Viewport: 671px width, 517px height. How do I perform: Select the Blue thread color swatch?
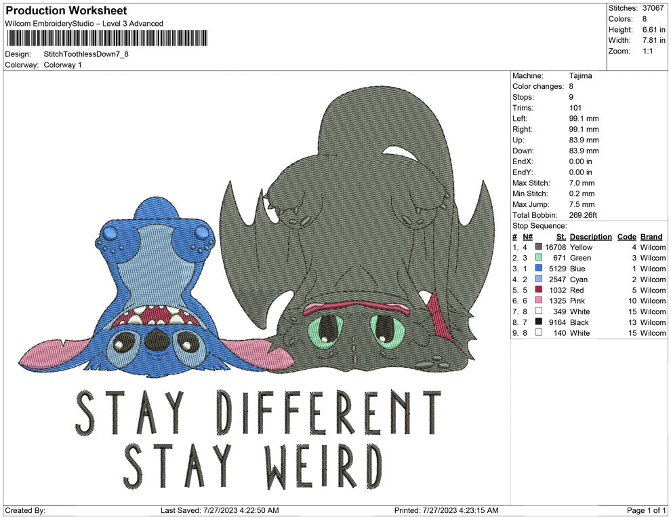click(539, 269)
